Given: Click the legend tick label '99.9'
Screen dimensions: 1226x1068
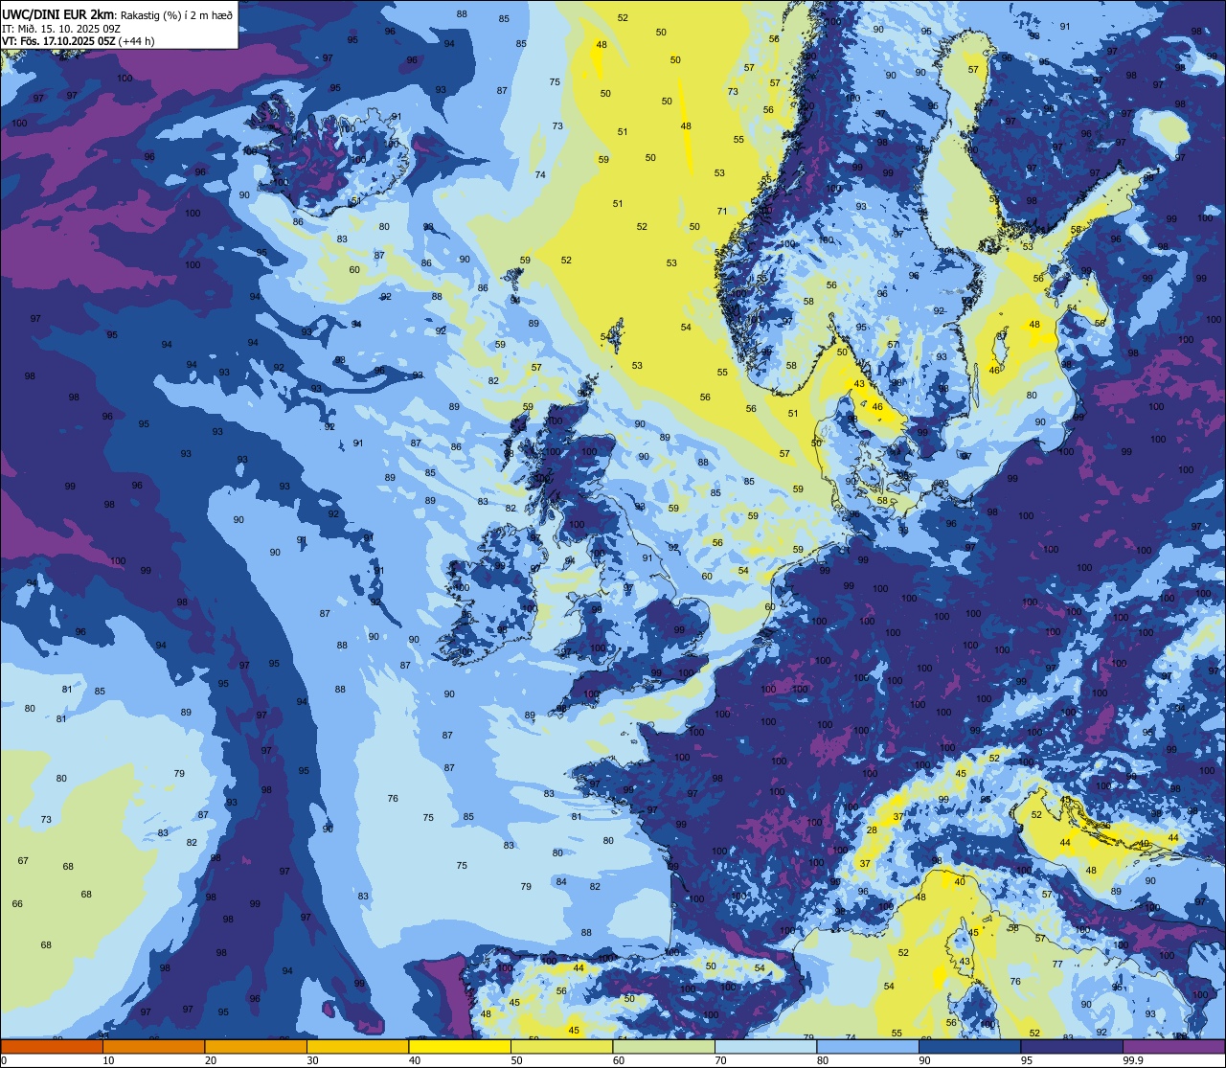Looking at the screenshot, I should pyautogui.click(x=1133, y=1060).
